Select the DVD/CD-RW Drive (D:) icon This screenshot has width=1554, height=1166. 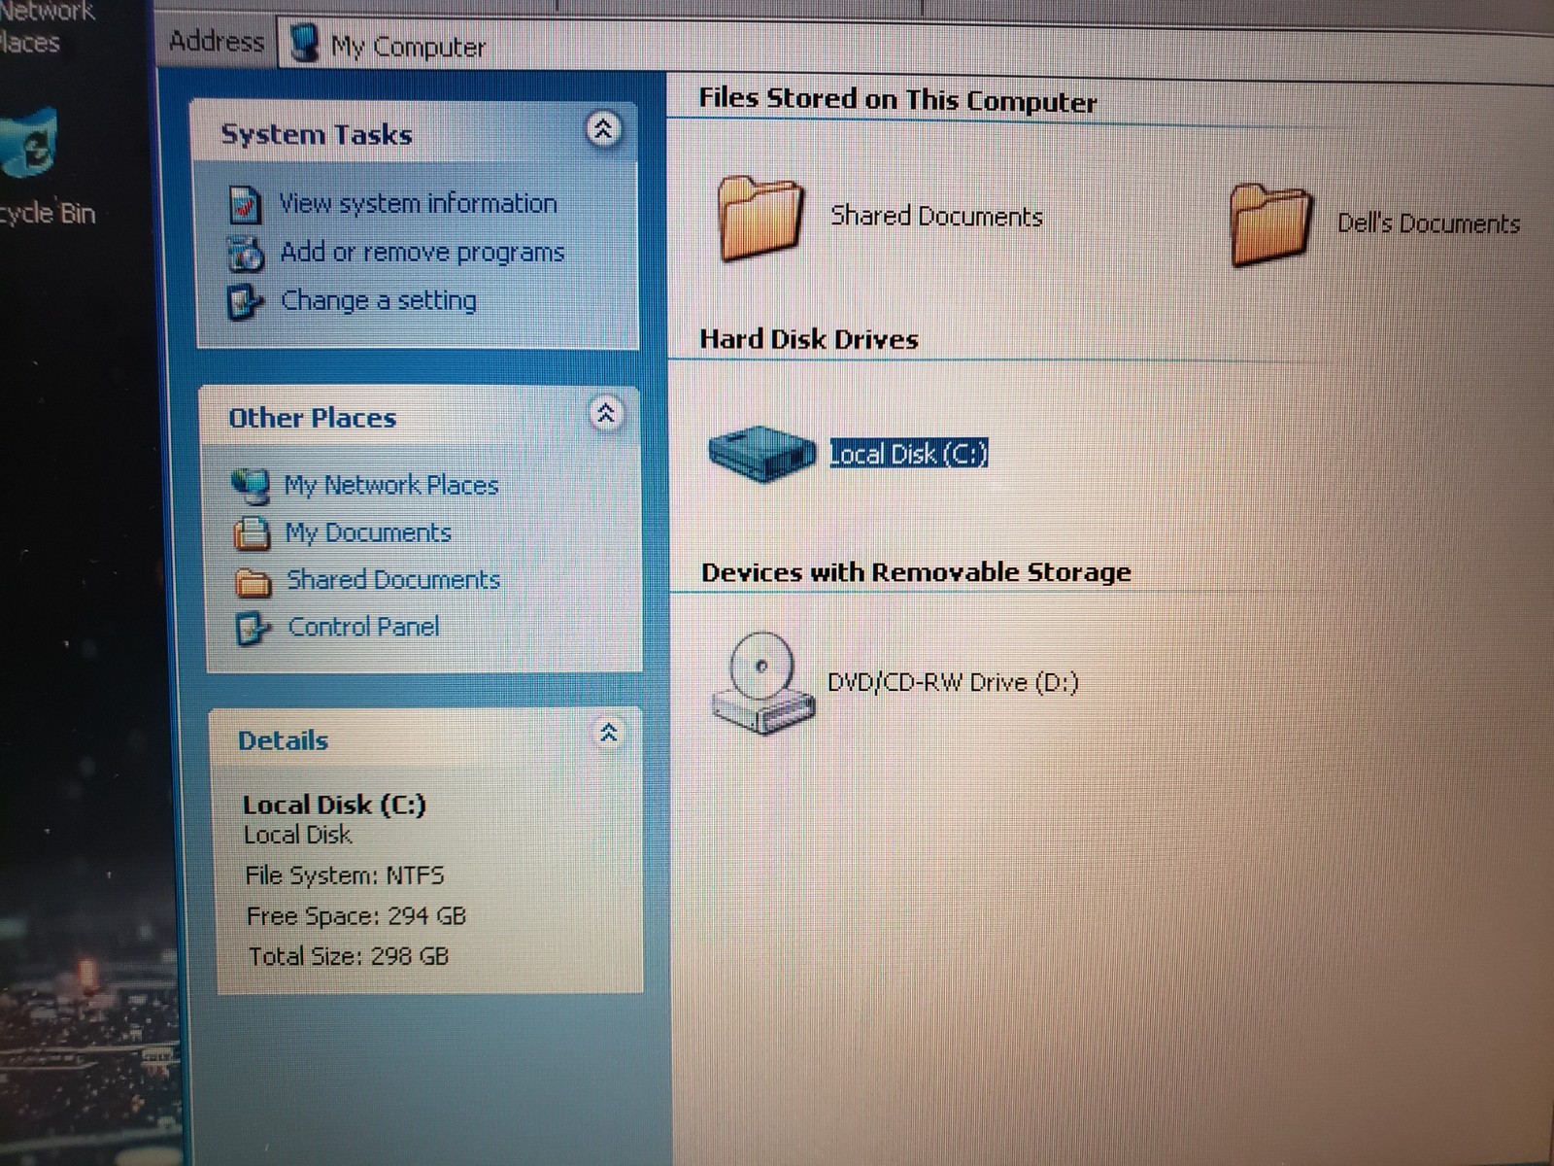(763, 683)
